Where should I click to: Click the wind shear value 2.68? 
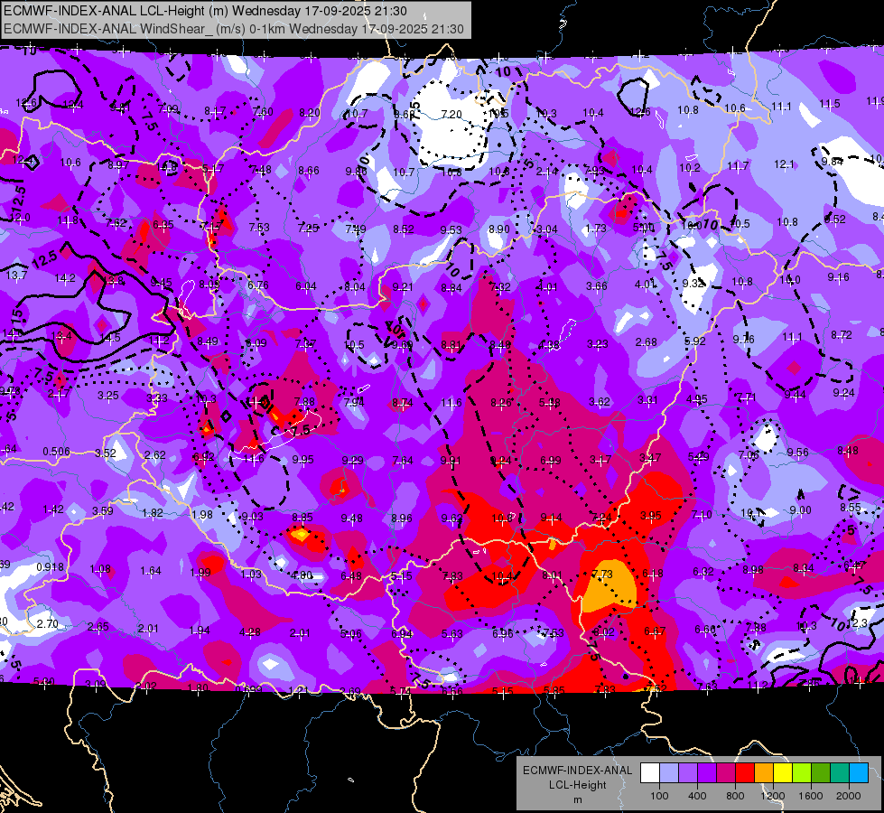[x=647, y=341]
